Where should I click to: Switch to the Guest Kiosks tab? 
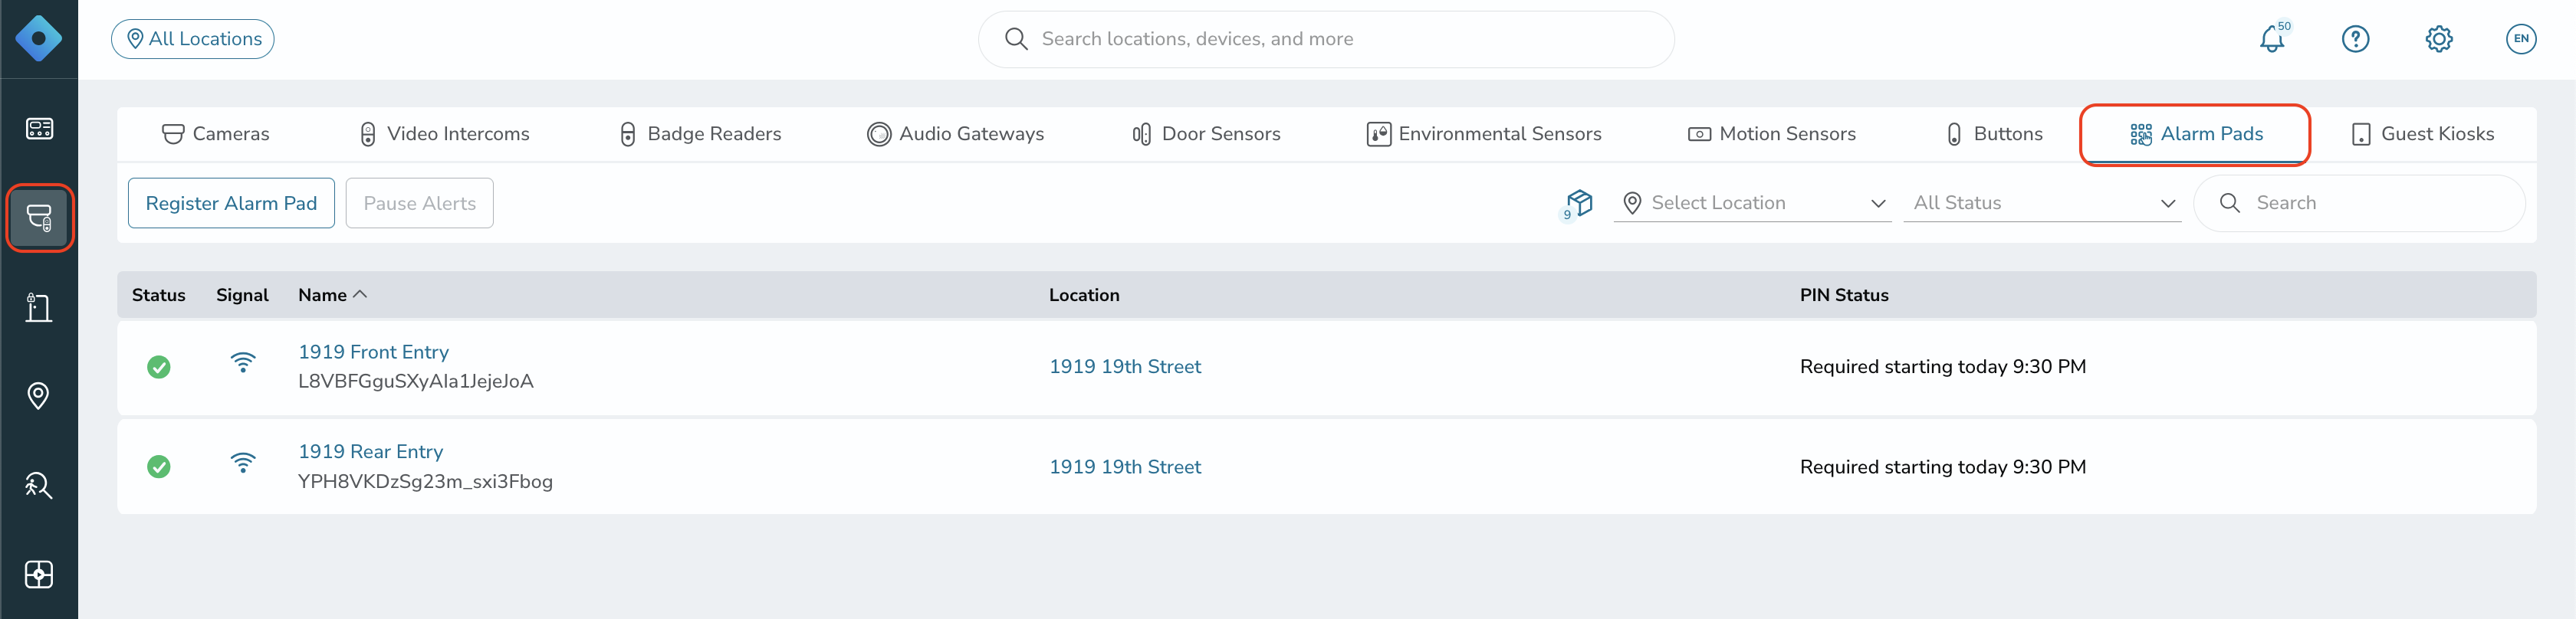pyautogui.click(x=2421, y=134)
